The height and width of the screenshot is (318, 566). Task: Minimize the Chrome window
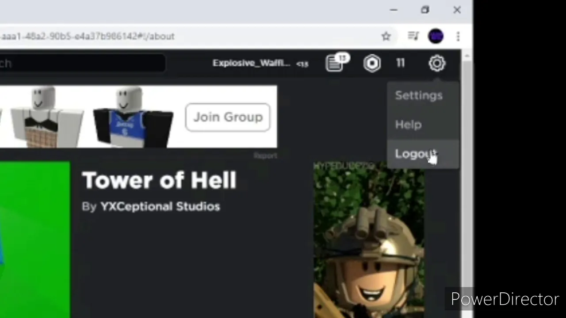(x=394, y=10)
